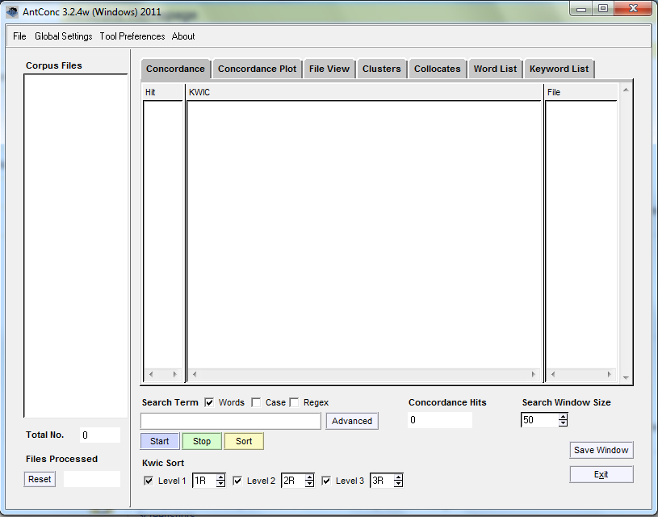The width and height of the screenshot is (658, 517).
Task: Enable the Case checkbox
Action: tap(257, 402)
